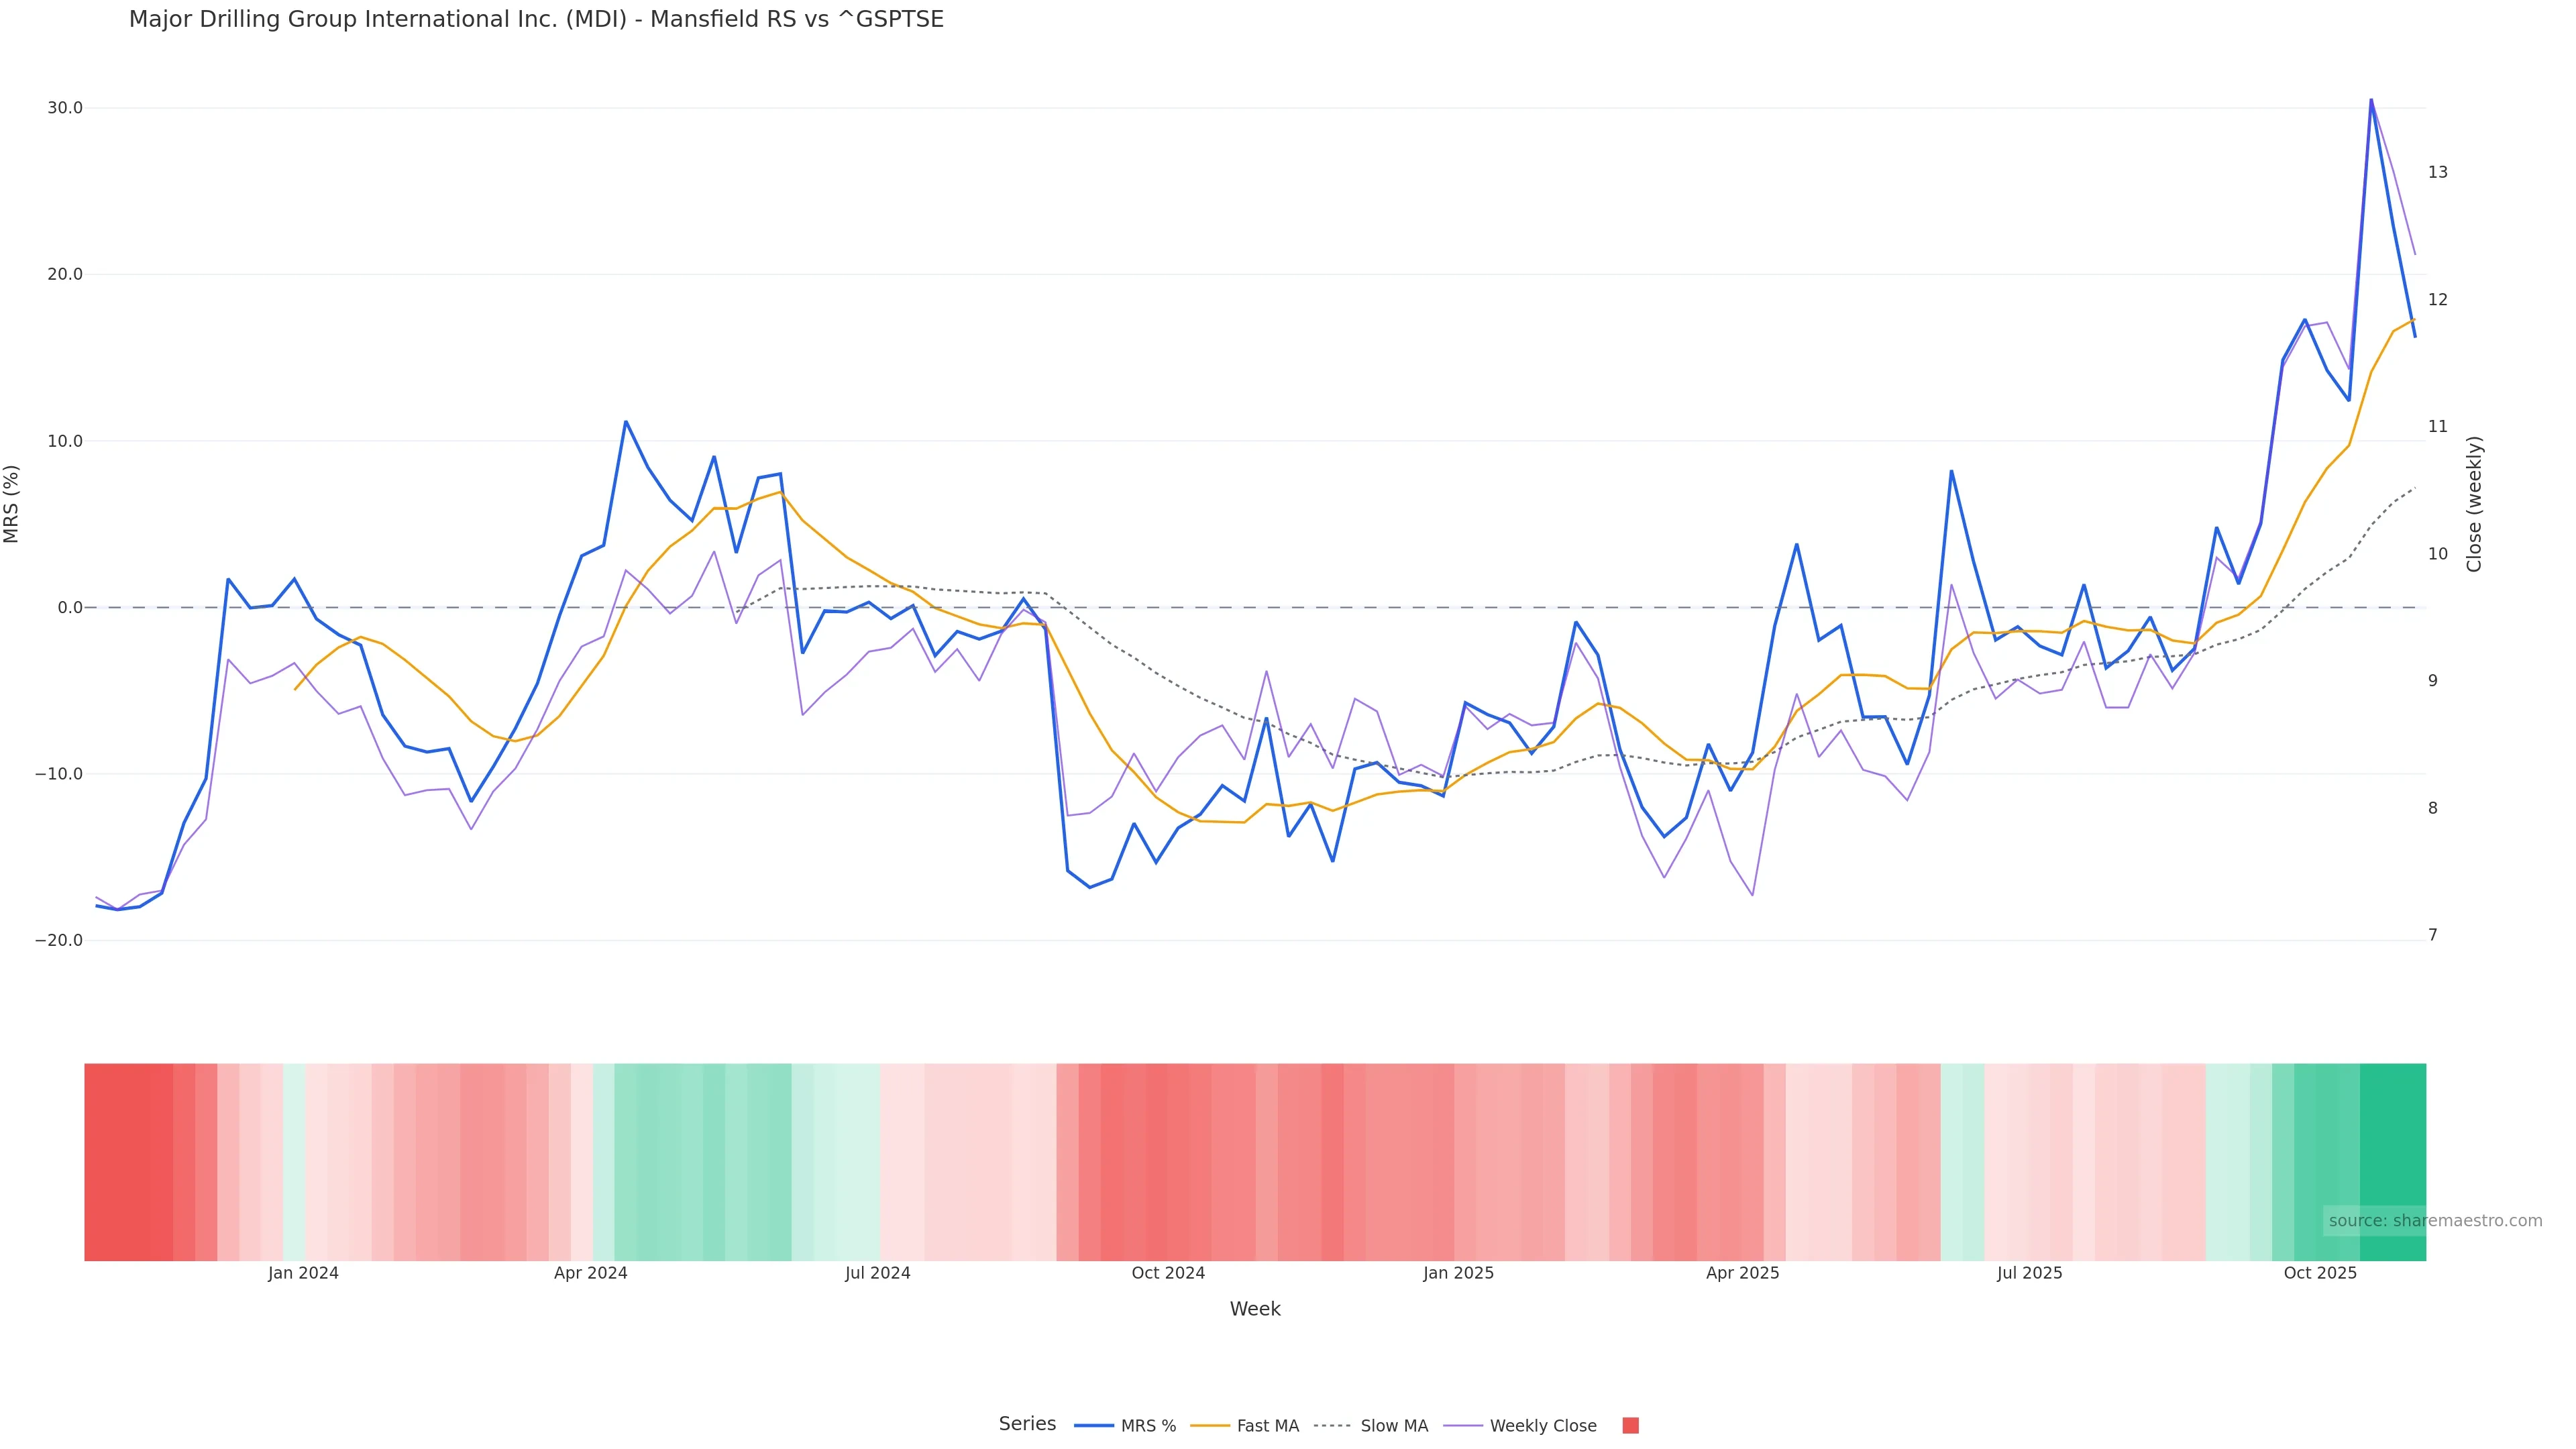
Task: Open the sharemaestro.com source watermark
Action: [x=2434, y=1220]
